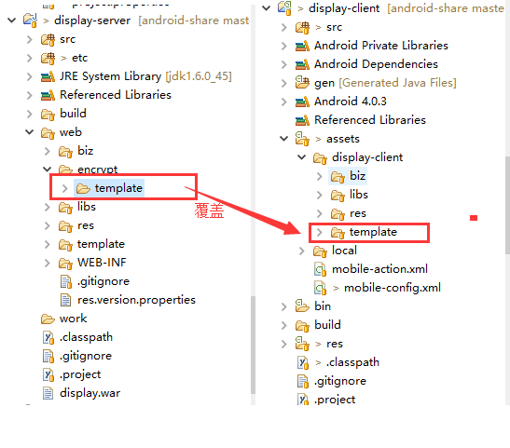
Task: Select the work folder
Action: [x=73, y=319]
